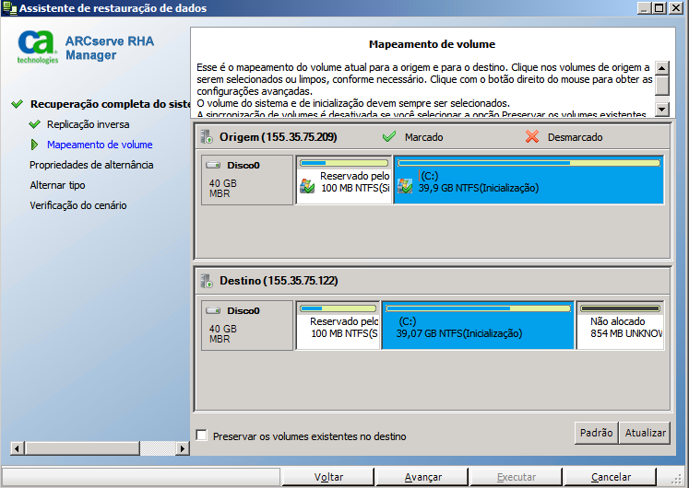The image size is (689, 488).
Task: Select the destination Reservado 100 MB volume
Action: pyautogui.click(x=338, y=325)
